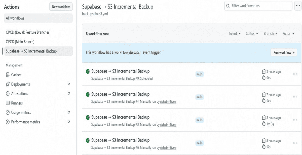
Task: Click main branch label on run #4
Action: (x=199, y=97)
